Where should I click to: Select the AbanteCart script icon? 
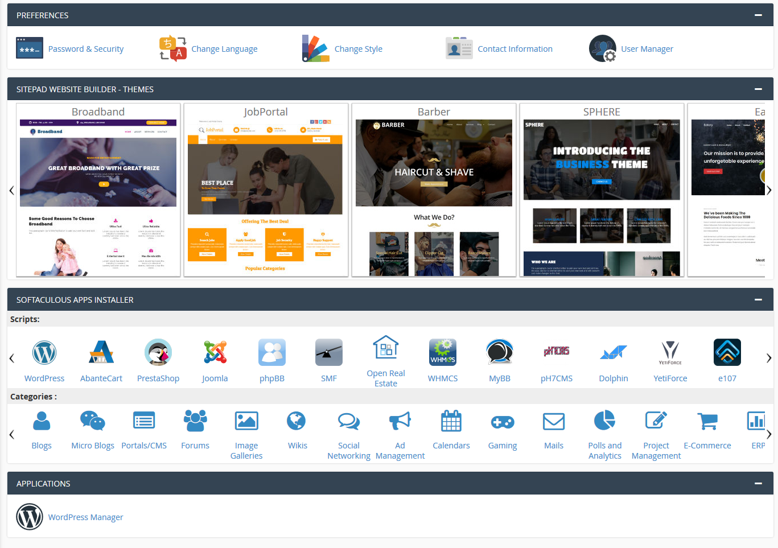pos(101,353)
